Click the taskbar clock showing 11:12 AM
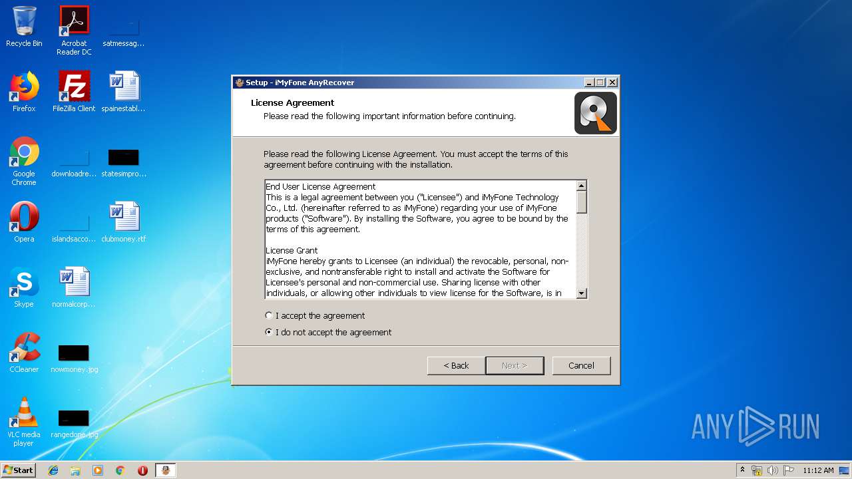 point(818,470)
